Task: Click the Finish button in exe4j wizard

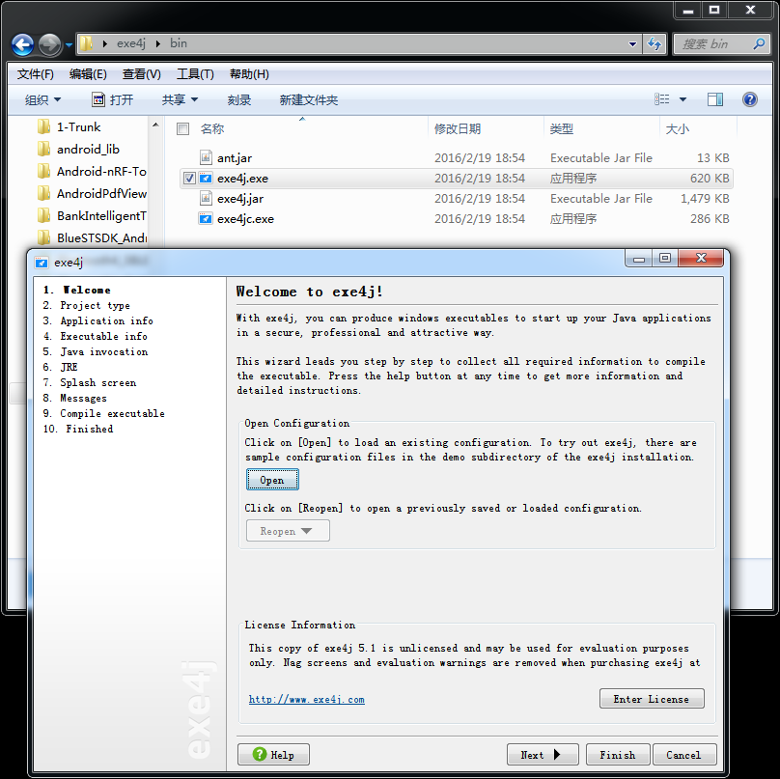Action: 617,755
